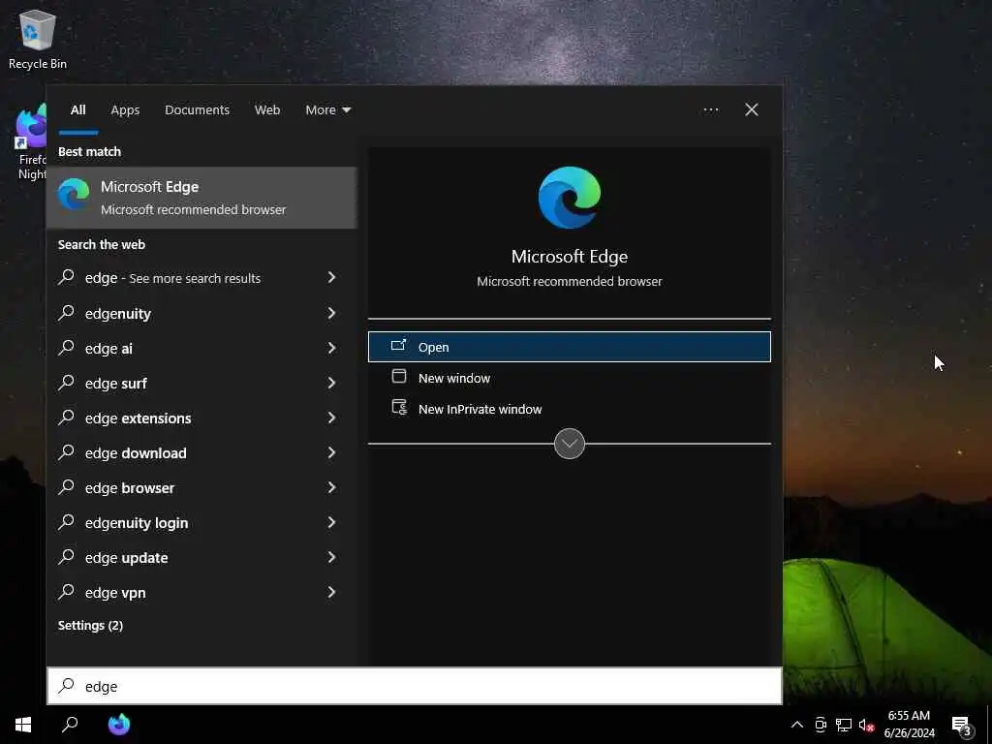Open the three-dots options menu
Image resolution: width=992 pixels, height=744 pixels.
click(x=710, y=110)
